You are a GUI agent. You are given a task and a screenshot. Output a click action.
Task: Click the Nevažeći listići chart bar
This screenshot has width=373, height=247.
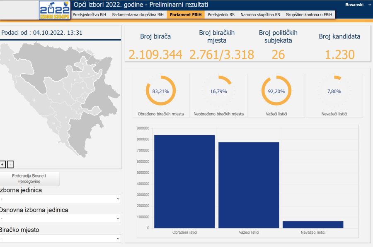[313, 224]
